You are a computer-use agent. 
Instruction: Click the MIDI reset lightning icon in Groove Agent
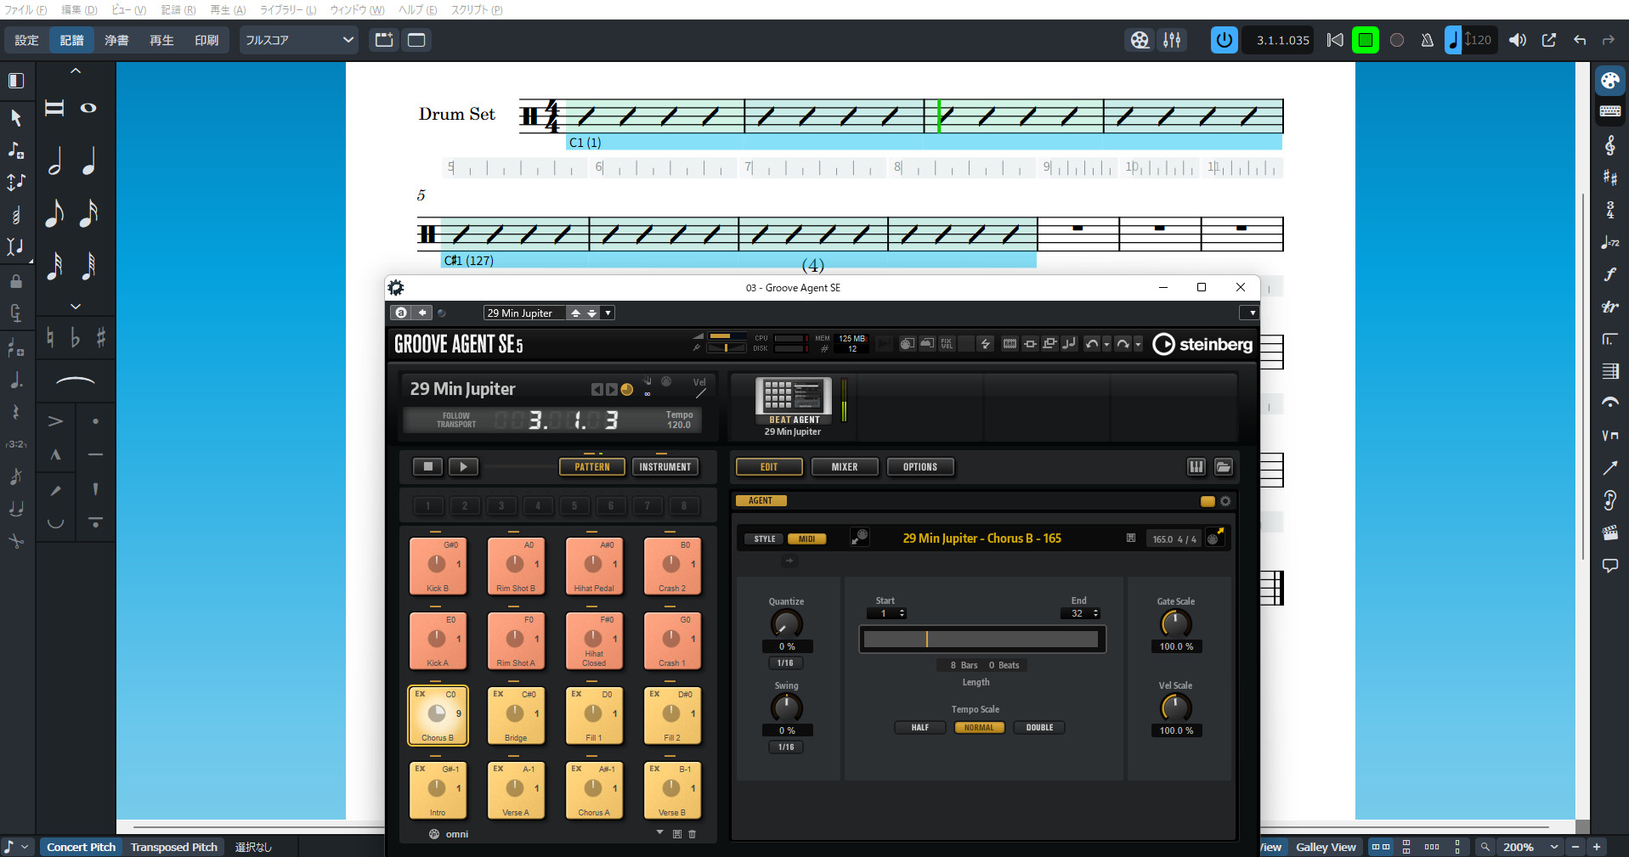tap(986, 344)
